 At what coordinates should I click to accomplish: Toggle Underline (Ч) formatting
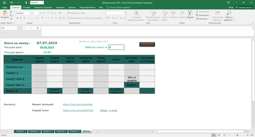[x=24, y=18]
